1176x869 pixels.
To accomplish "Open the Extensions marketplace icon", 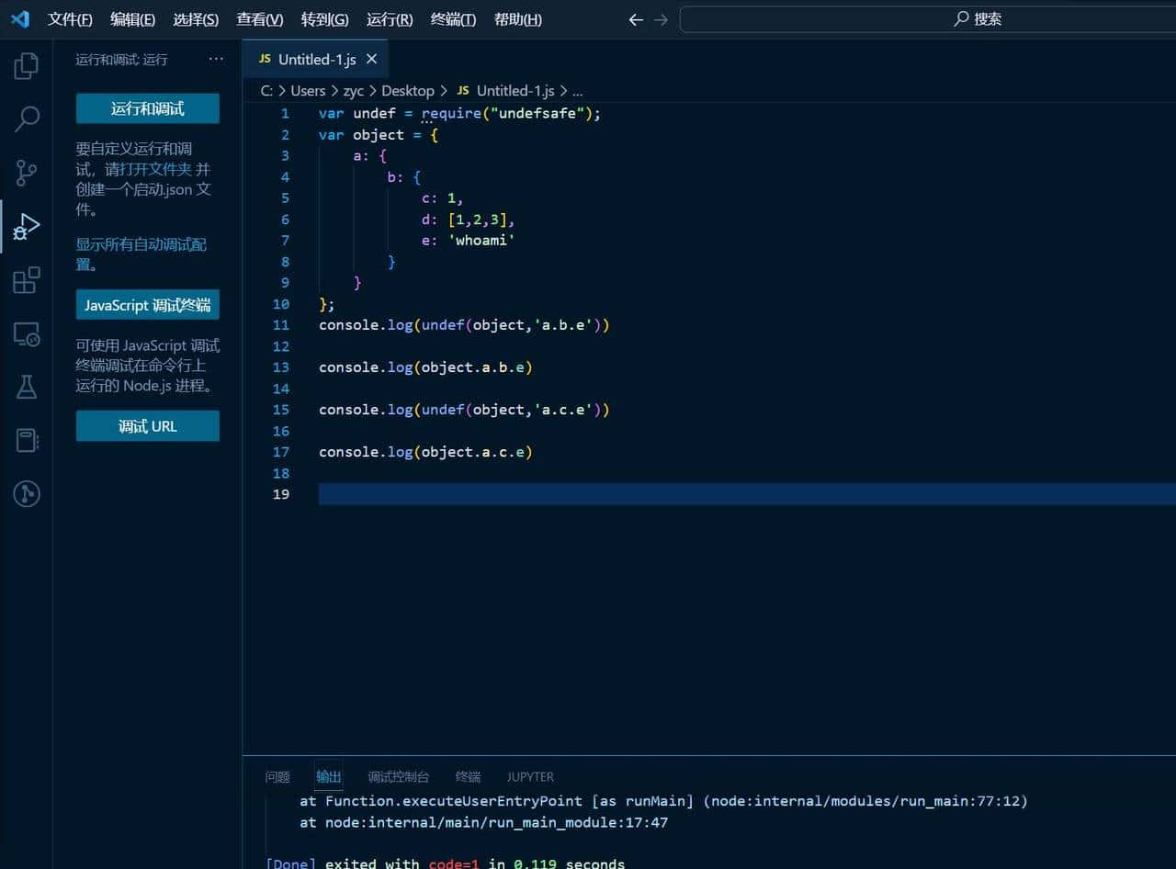I will 26,279.
